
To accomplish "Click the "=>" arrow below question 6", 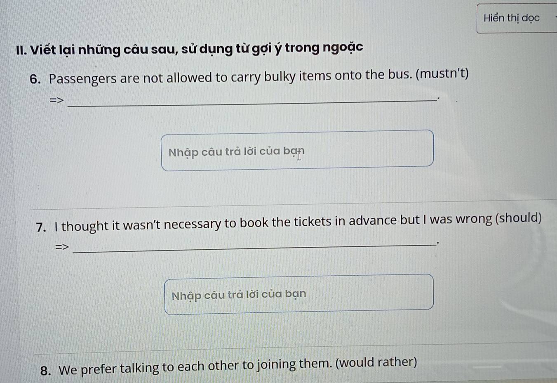I will 57,100.
